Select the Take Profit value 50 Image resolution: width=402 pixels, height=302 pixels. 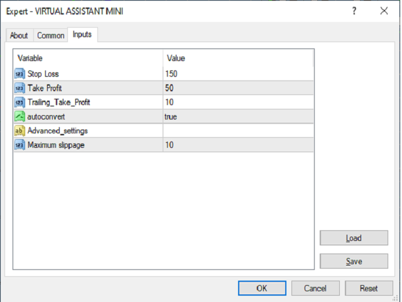pyautogui.click(x=170, y=88)
